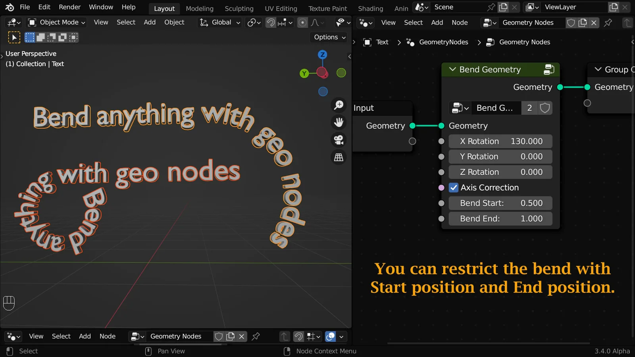Create a new Geometry Nodes copy with duplicate icon
Screen dimensions: 635x357
pyautogui.click(x=582, y=23)
